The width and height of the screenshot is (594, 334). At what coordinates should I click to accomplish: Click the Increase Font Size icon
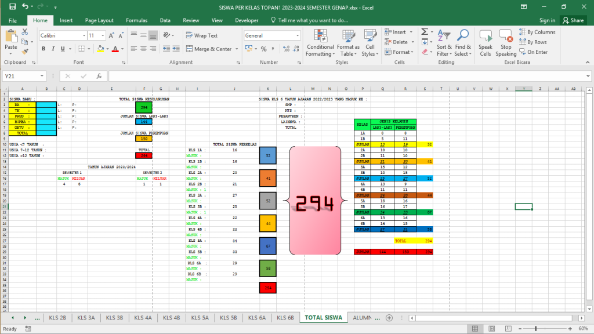click(104, 35)
